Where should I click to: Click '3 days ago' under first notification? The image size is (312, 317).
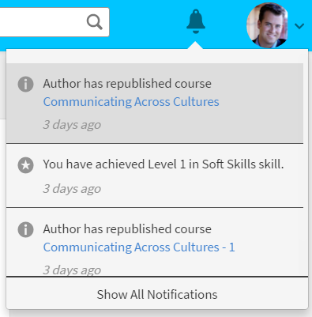(x=72, y=124)
